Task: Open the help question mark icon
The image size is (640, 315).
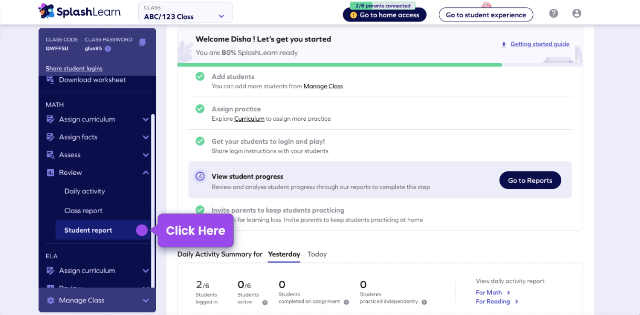Action: pos(553,13)
